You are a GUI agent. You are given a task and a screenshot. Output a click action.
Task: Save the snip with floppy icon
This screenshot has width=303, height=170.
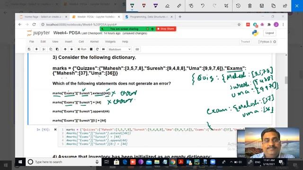[262, 6]
